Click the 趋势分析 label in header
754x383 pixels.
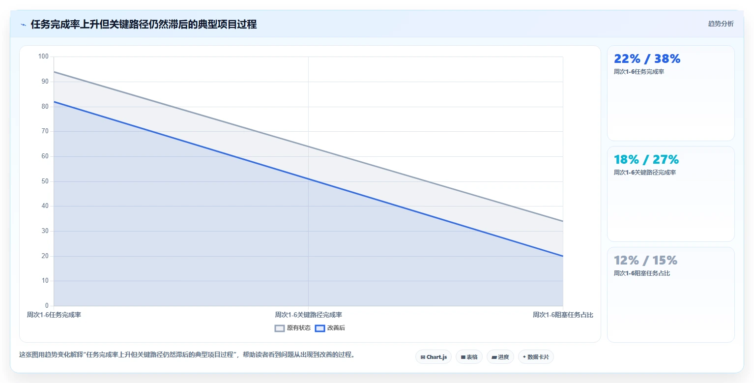point(721,24)
